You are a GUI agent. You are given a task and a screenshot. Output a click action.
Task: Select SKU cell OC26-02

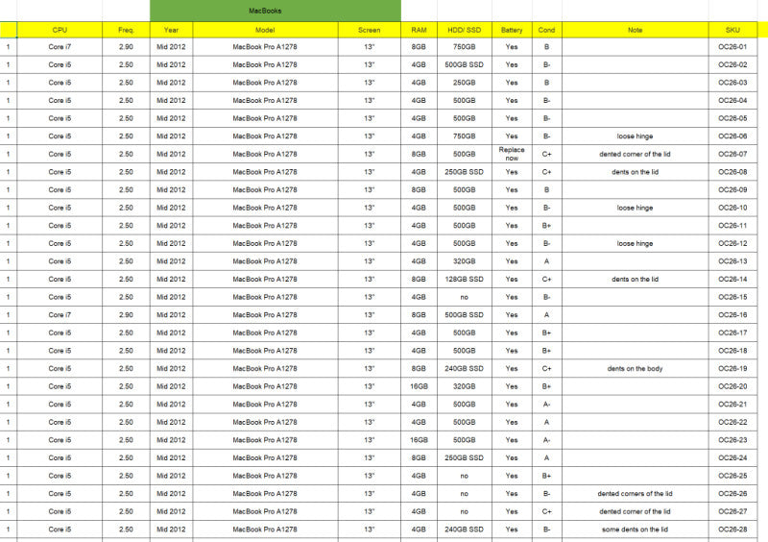pos(732,64)
